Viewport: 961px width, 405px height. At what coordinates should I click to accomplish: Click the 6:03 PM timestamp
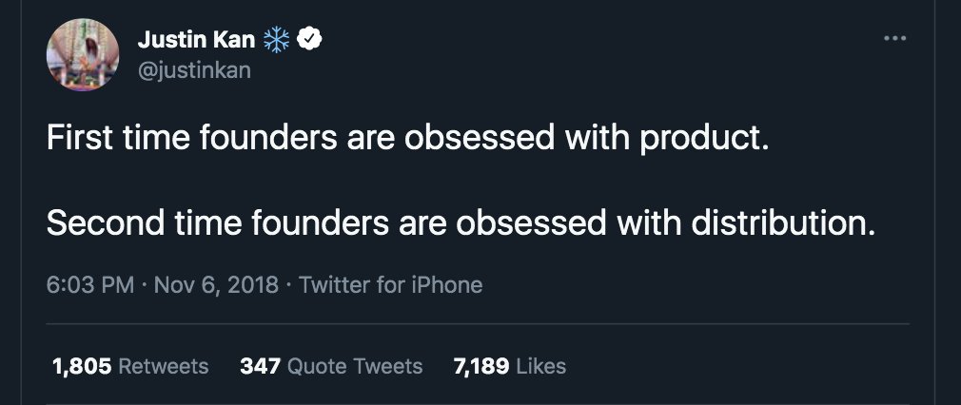[x=88, y=284]
